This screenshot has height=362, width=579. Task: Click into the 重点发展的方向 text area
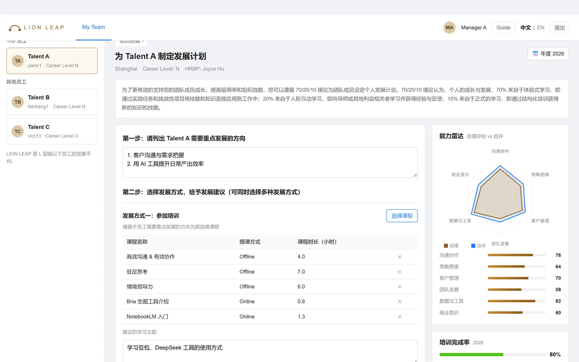270,163
